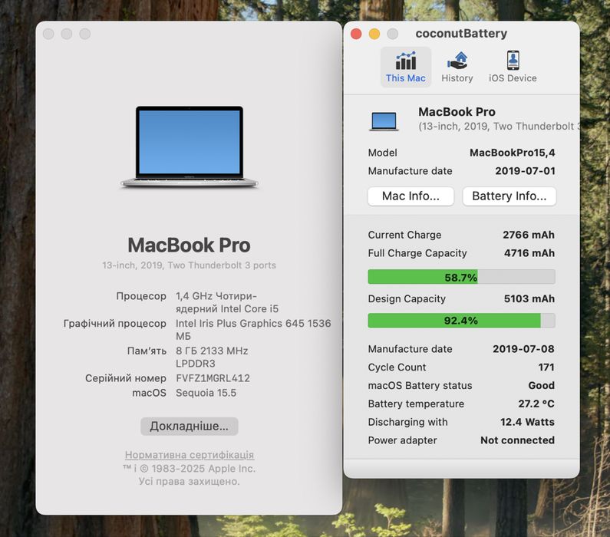This screenshot has width=610, height=537.
Task: Click the 58.7% charge progress bar
Action: pyautogui.click(x=461, y=277)
